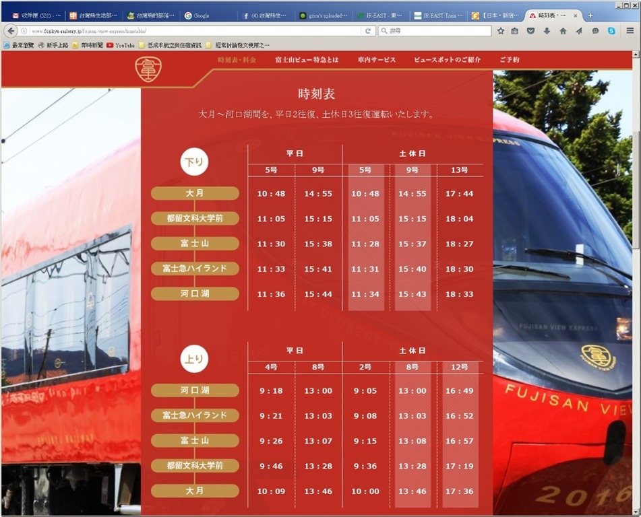Click the 2号 train column header
This screenshot has width=641, height=517.
tap(365, 367)
